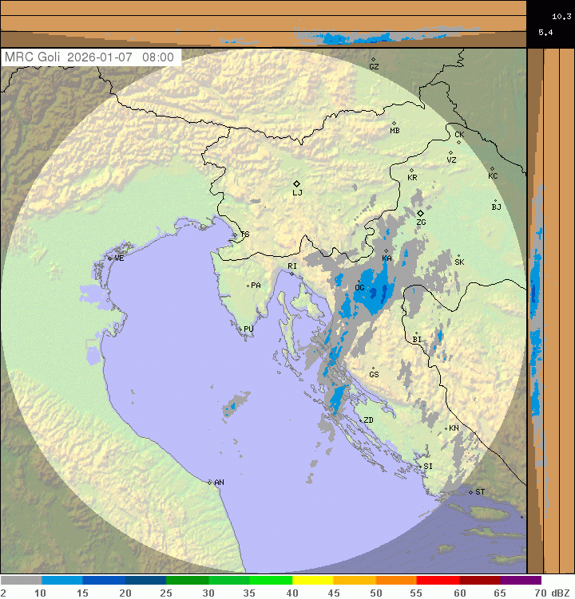Click the KA city marker

click(386, 251)
